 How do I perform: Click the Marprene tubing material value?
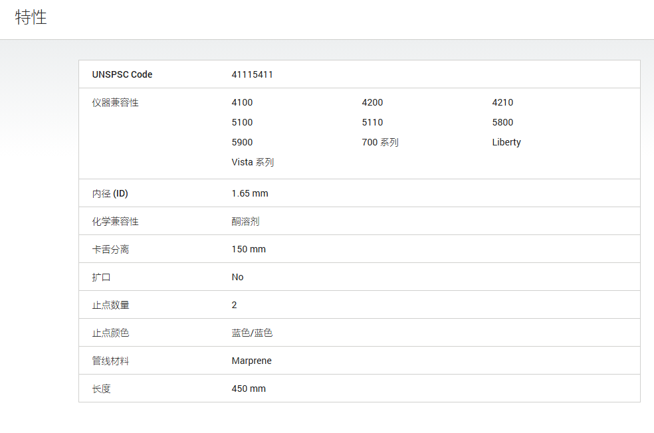(x=251, y=361)
